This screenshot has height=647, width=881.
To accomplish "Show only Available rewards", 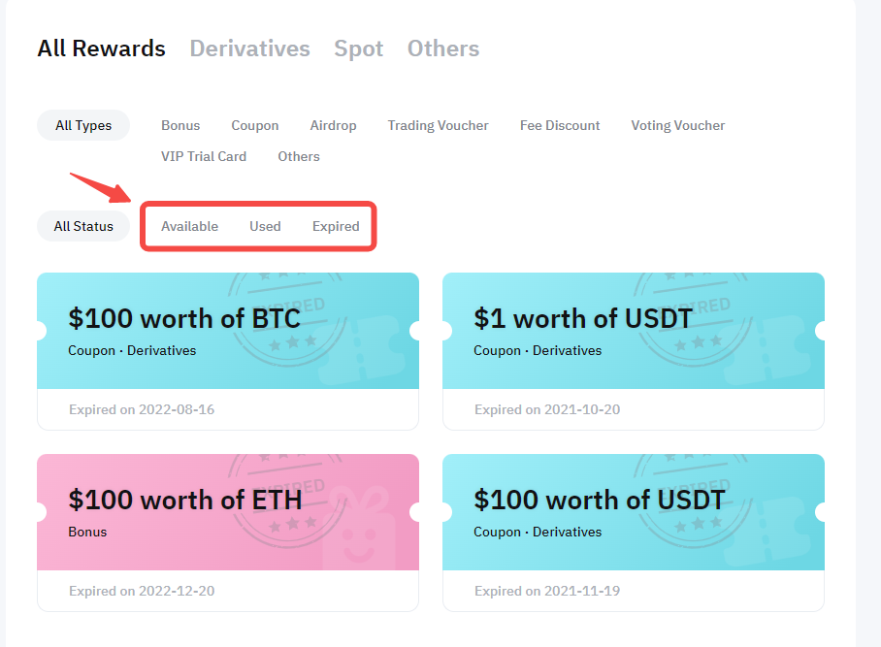I will pos(189,226).
